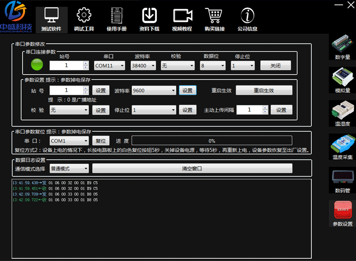The image size is (356, 261).
Task: Increase settings 站号 spinner value
Action: click(x=86, y=88)
